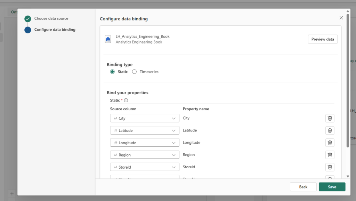This screenshot has height=201, width=356.
Task: Open the StoreId source column dropdown
Action: click(x=145, y=167)
